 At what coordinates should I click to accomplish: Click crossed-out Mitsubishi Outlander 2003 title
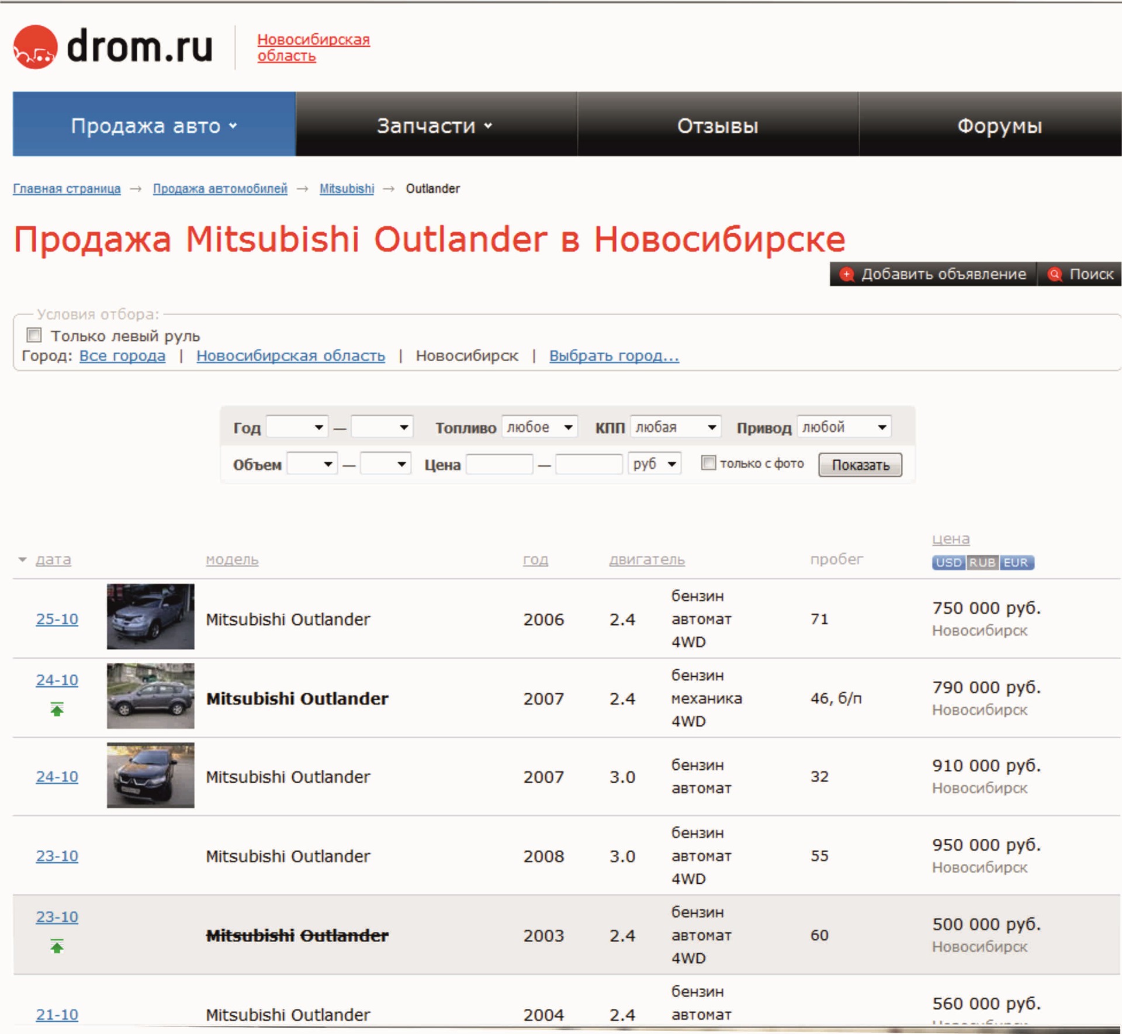coord(297,936)
